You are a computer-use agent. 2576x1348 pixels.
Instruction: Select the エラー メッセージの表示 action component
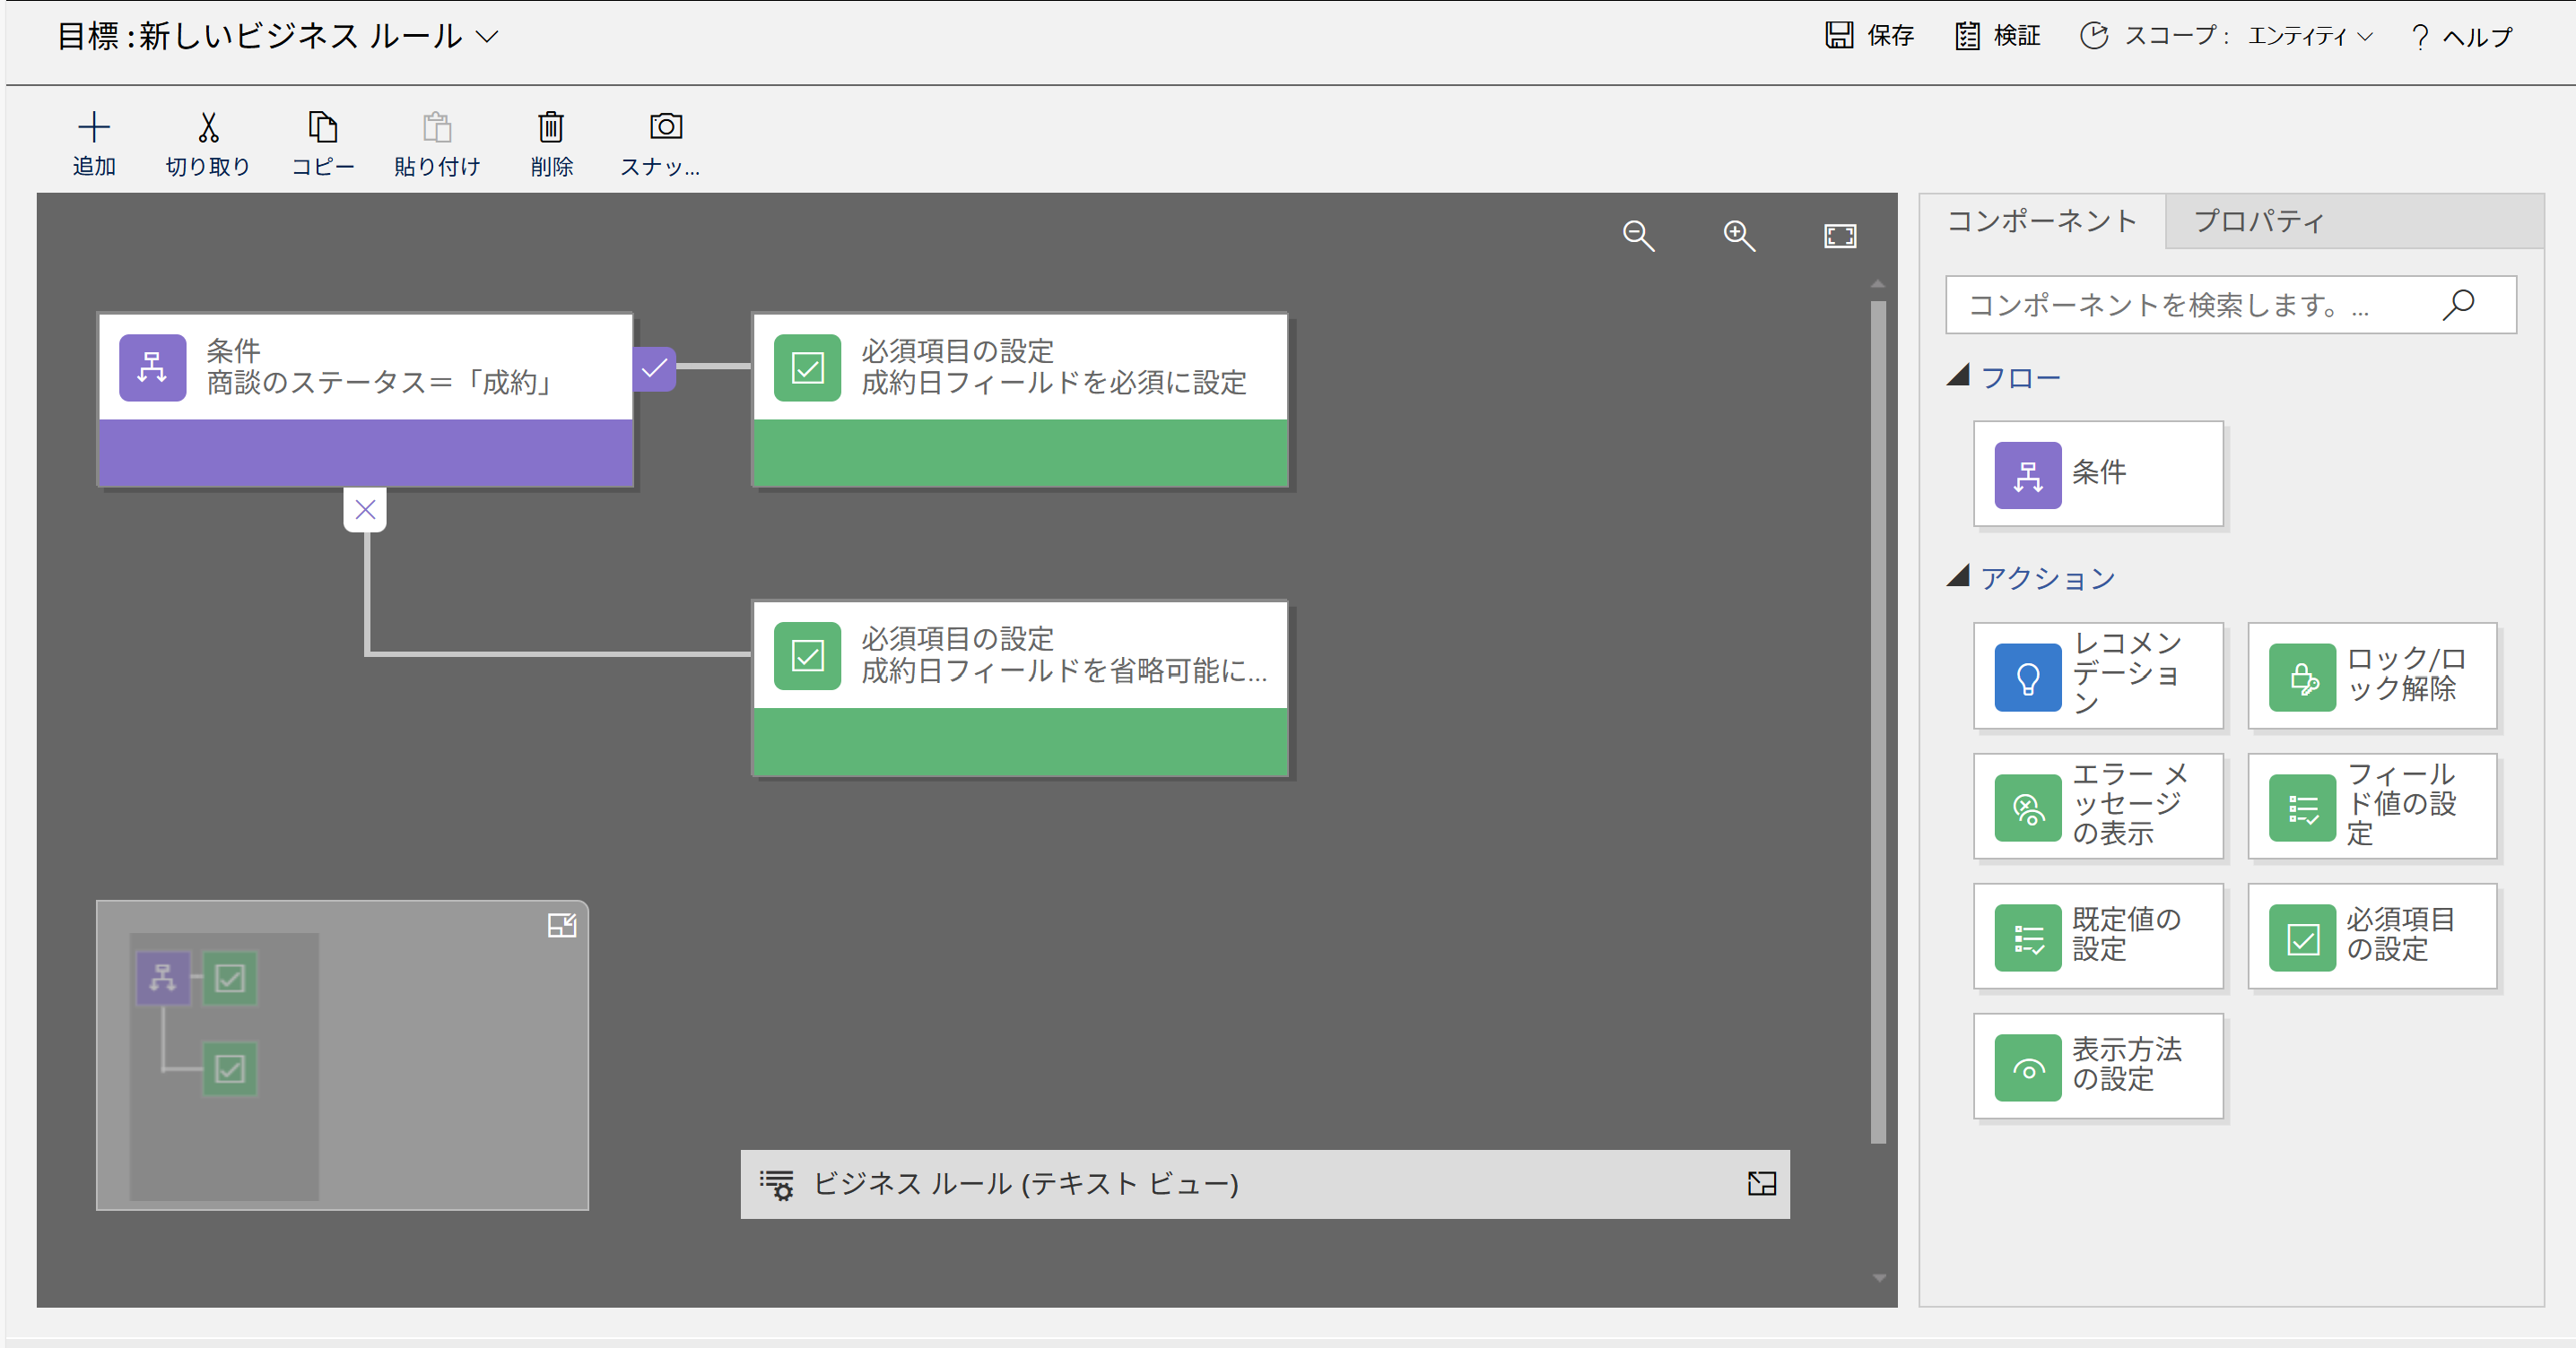(x=2097, y=806)
